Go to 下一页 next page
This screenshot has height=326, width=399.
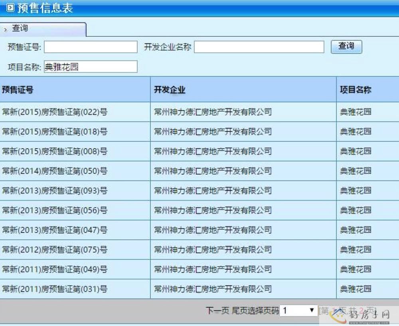[x=217, y=310]
